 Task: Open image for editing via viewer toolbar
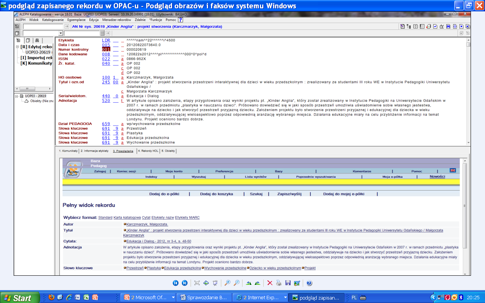[297, 283]
